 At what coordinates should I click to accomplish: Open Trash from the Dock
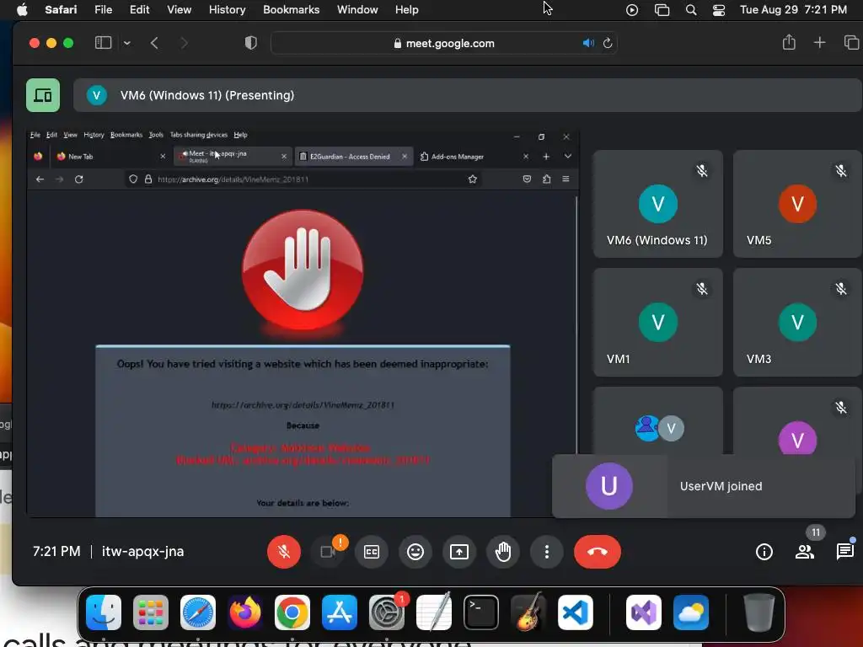point(759,612)
